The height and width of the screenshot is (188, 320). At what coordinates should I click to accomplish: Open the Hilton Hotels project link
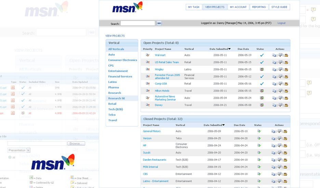[x=162, y=91]
